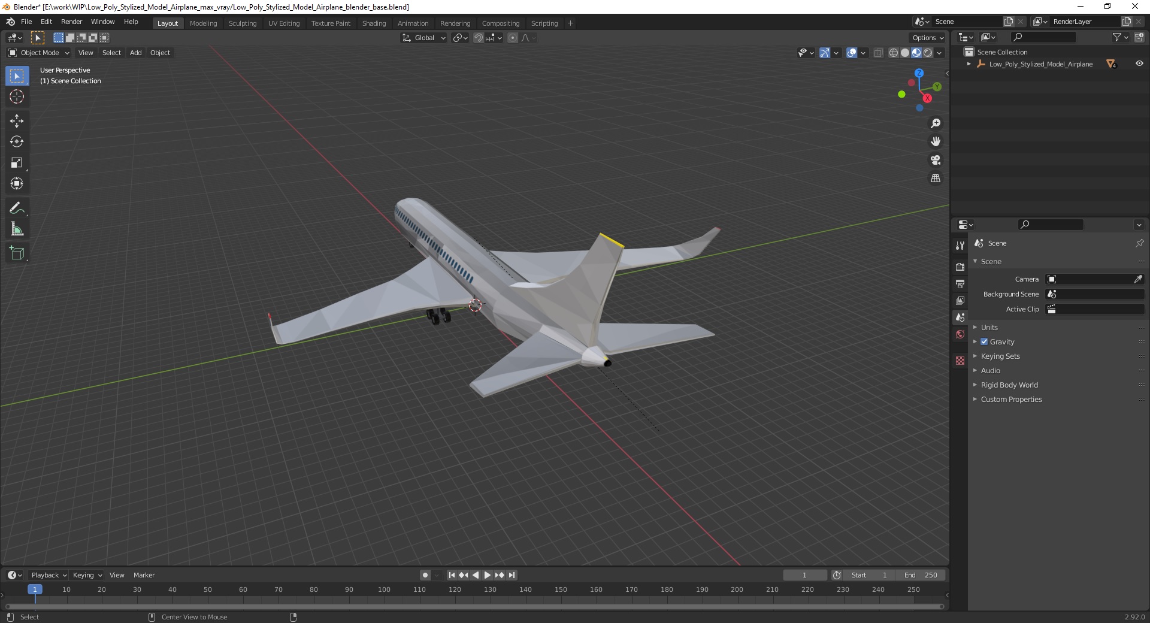1150x623 pixels.
Task: Toggle viewport overlays
Action: [852, 53]
